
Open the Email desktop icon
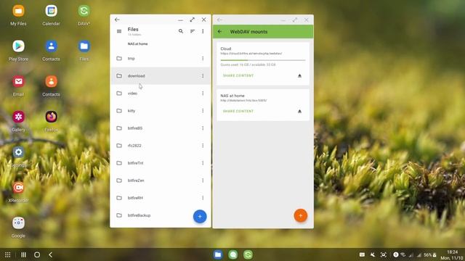pyautogui.click(x=18, y=82)
